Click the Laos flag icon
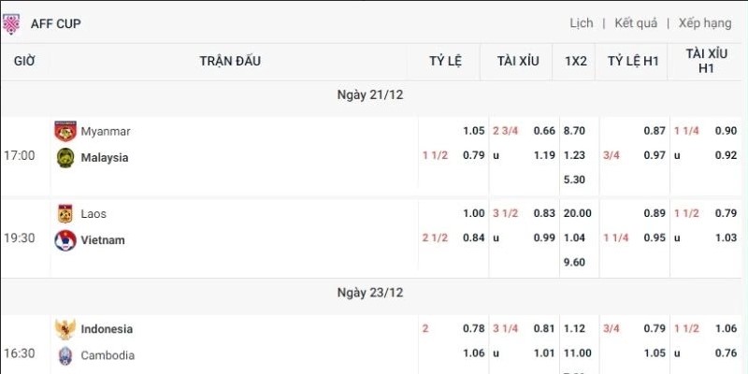This screenshot has height=374, width=748. tap(65, 213)
